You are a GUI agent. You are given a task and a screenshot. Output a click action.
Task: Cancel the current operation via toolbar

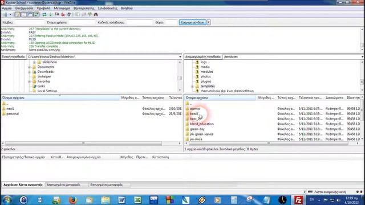57,14
